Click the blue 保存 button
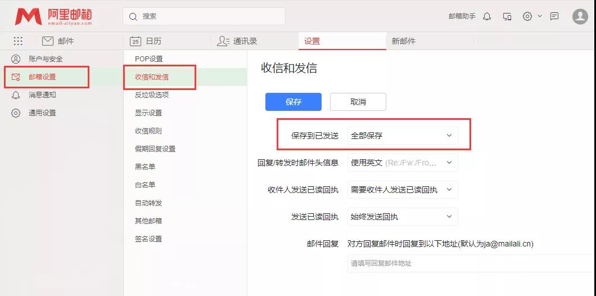This screenshot has height=296, width=596. pos(294,102)
